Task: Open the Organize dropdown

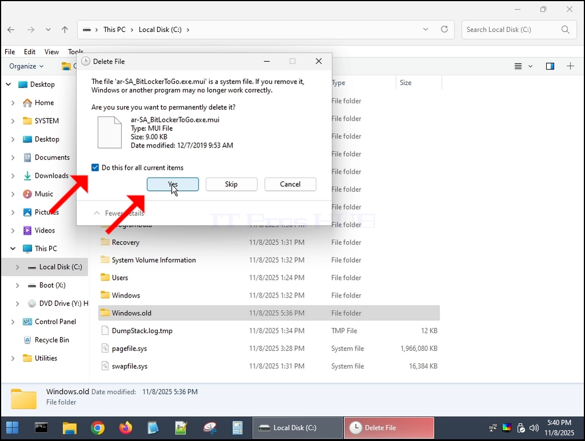Action: coord(26,66)
